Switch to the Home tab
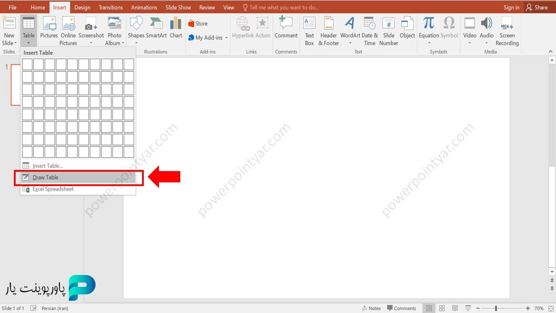The width and height of the screenshot is (556, 313). (x=38, y=7)
